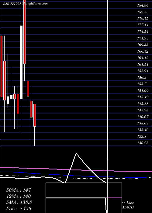Click the 177.14 price axis label
This screenshot has width=152, height=213.
[x=143, y=25]
